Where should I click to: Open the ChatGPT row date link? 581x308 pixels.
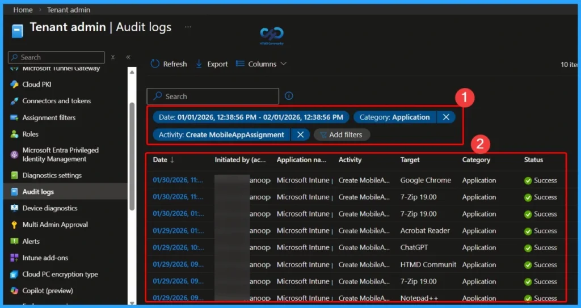pos(178,247)
